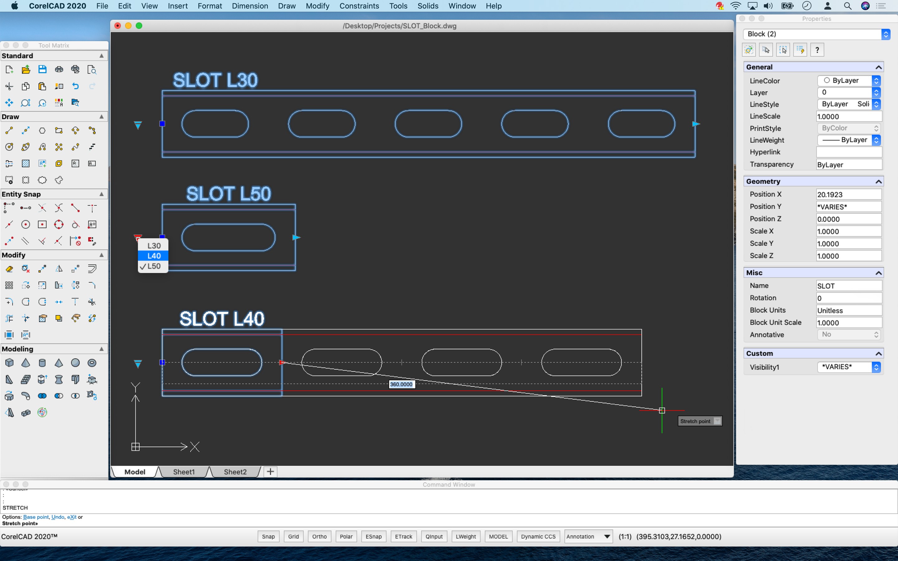This screenshot has height=561, width=898.
Task: Add a new sheet with plus button
Action: [x=271, y=472]
